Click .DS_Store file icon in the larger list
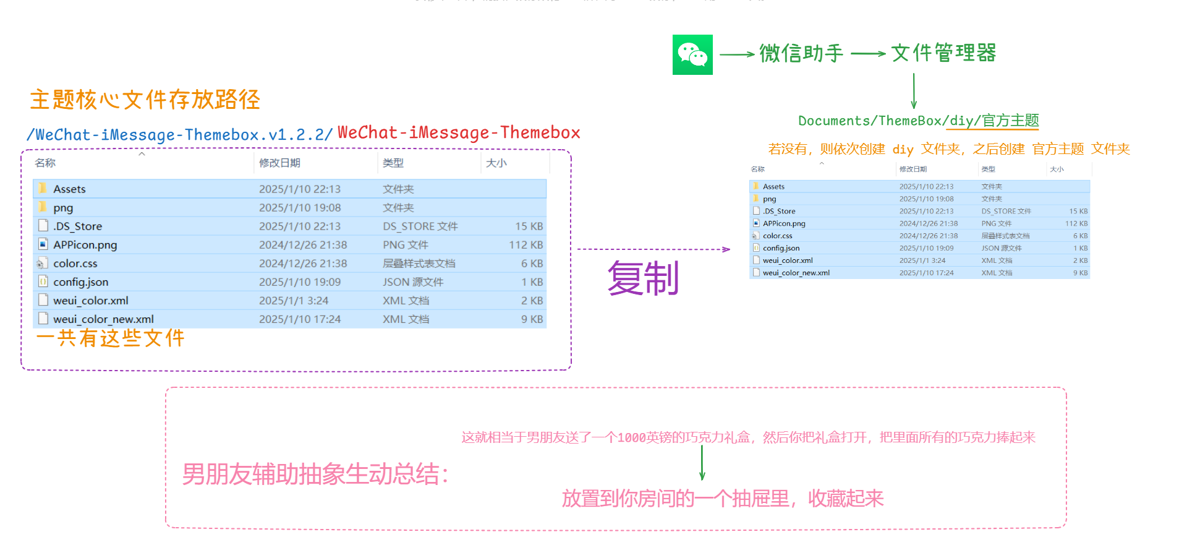 tap(43, 226)
